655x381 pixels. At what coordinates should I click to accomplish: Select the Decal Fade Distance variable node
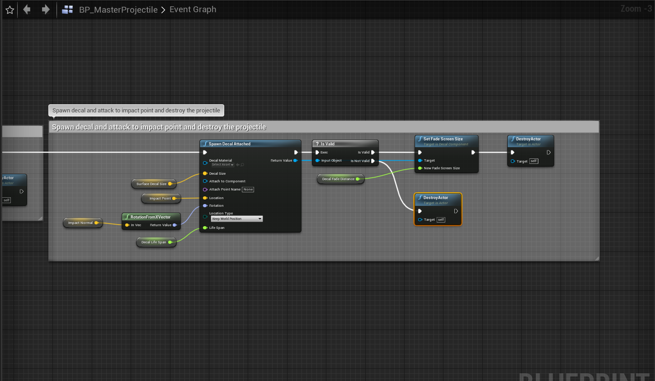338,179
